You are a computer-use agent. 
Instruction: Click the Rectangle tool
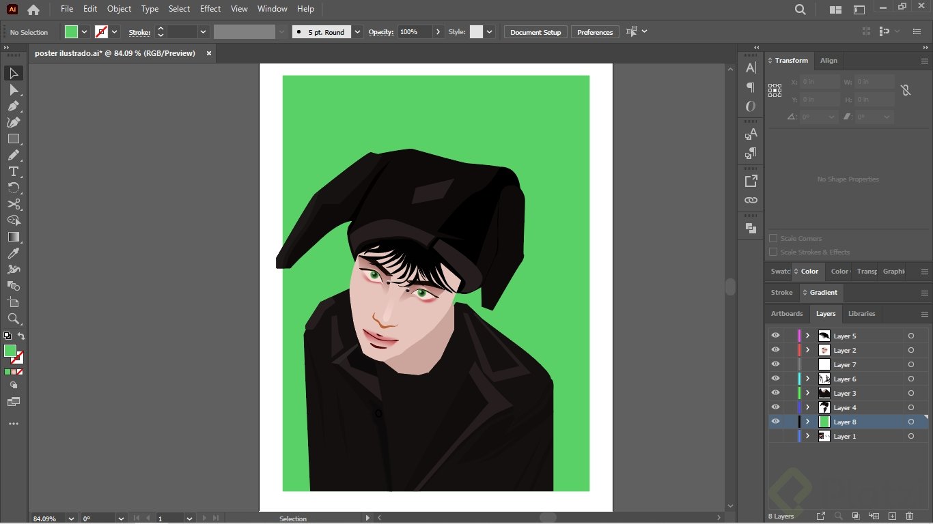click(x=13, y=139)
